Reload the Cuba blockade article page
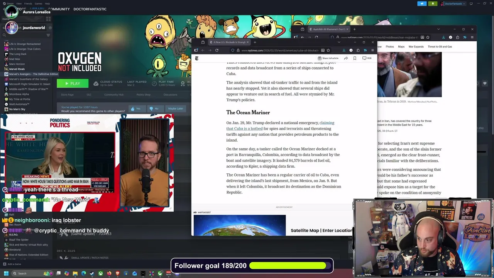 click(x=217, y=50)
